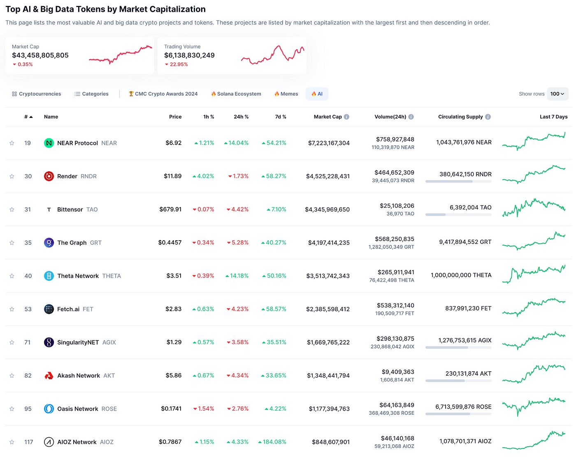Open Akash Network AKT page
Viewport: 576px width, 457px height.
pos(86,376)
